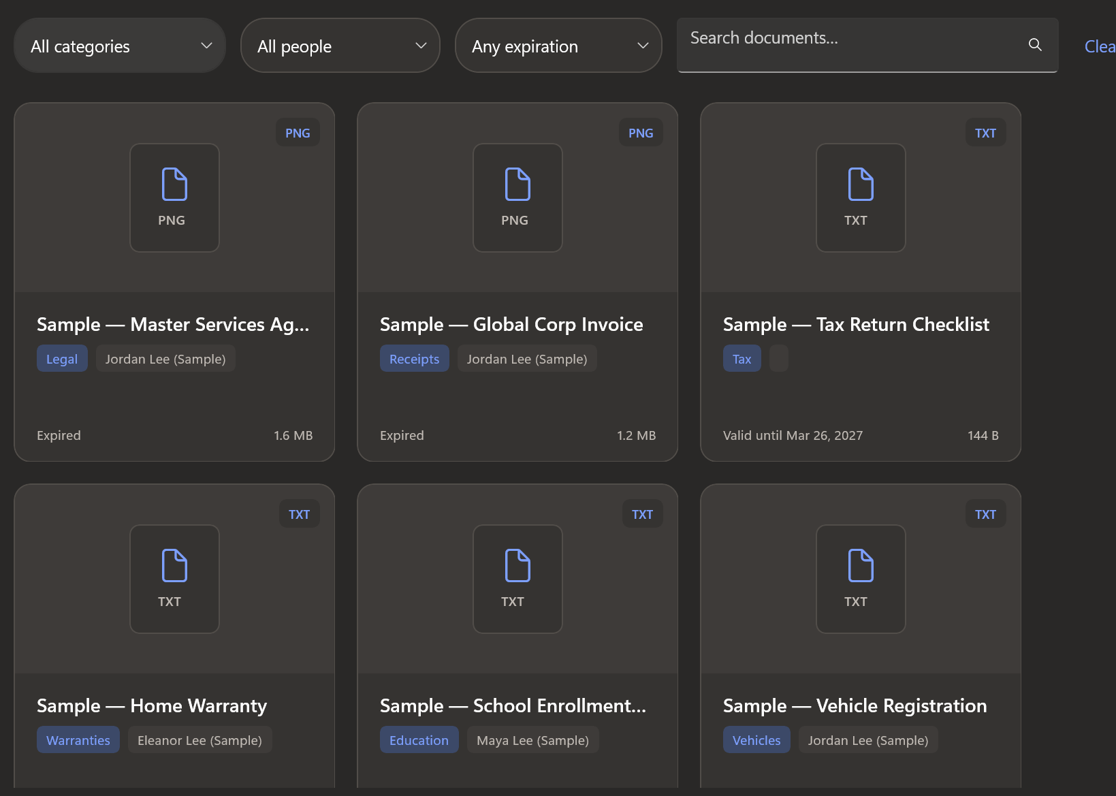
Task: Open the Sample — Vehicle Registration title
Action: pyautogui.click(x=855, y=706)
